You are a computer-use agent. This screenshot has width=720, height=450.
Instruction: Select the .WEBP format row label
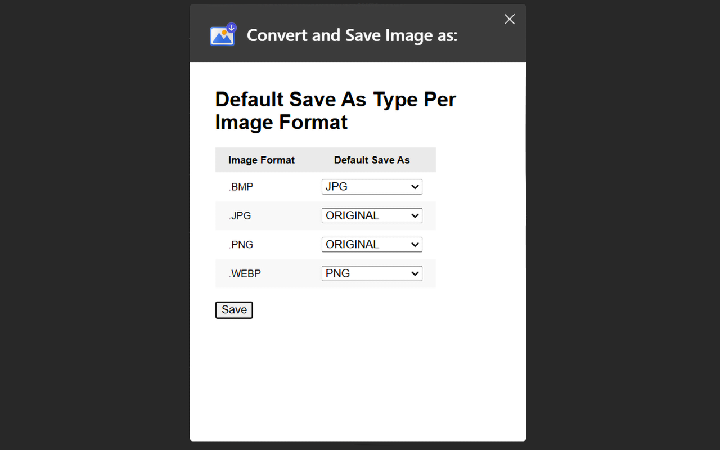point(245,274)
